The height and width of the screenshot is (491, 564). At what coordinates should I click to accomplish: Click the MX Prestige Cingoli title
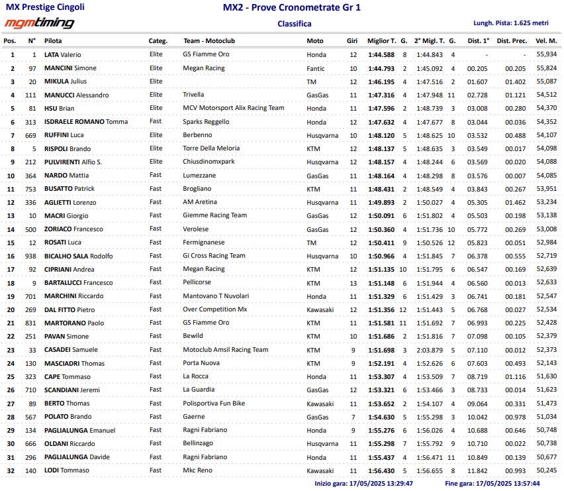(45, 7)
